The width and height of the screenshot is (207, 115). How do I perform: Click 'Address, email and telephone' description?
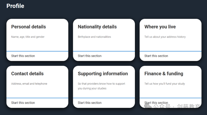click(29, 84)
